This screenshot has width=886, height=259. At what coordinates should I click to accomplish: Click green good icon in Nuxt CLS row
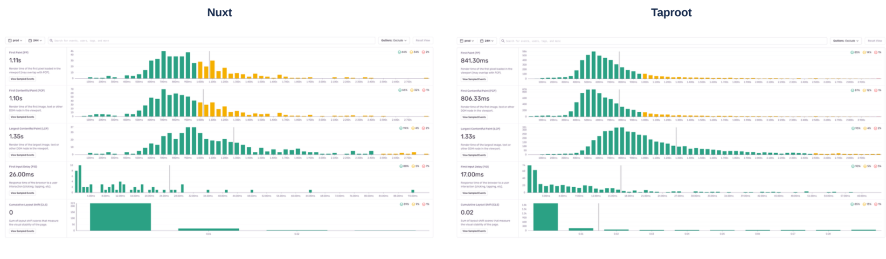[401, 204]
